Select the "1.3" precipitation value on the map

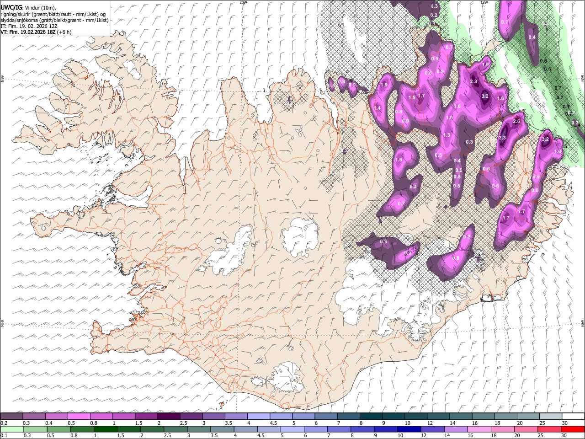coord(447,135)
